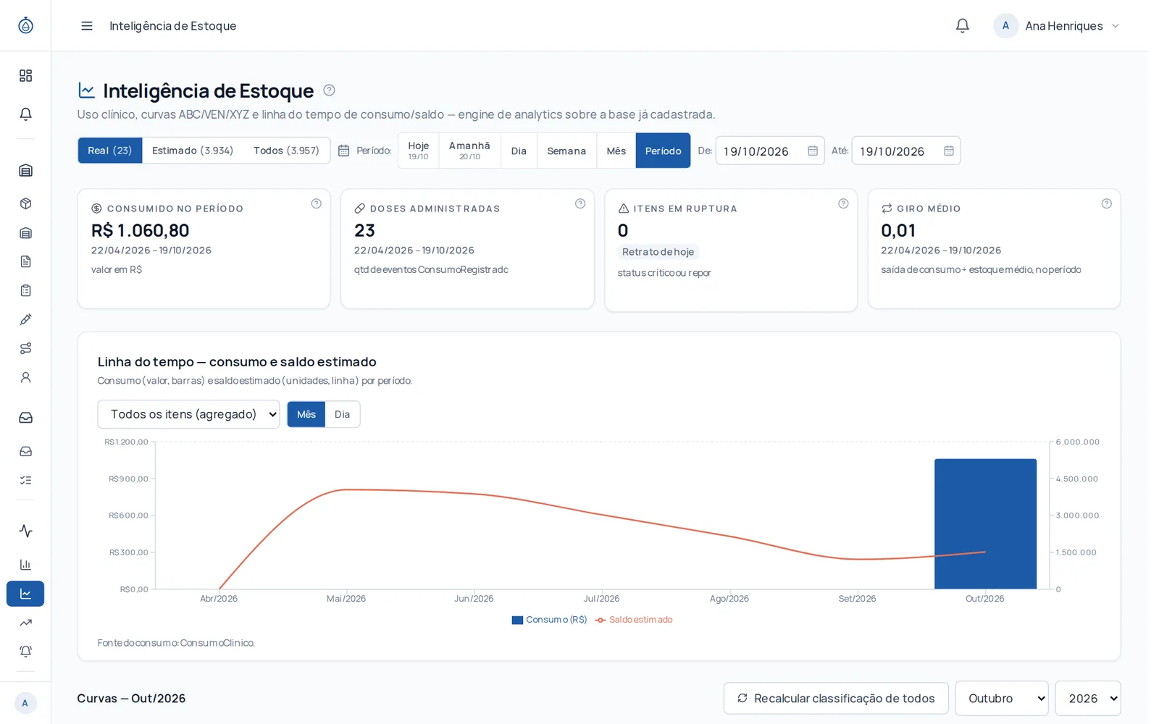Select the Período tab
Screen dimensions: 1159x724
pyautogui.click(x=663, y=151)
